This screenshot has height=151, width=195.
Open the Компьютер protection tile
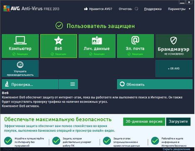20,46
